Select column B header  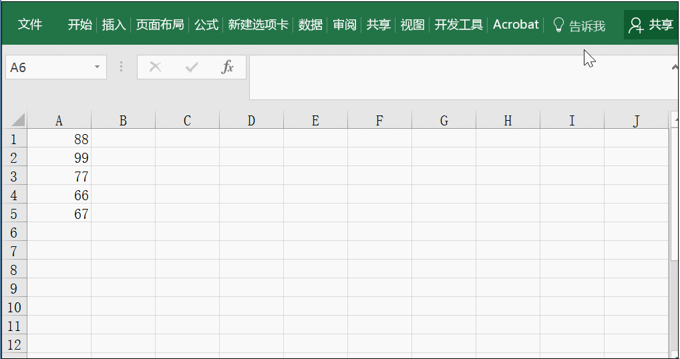point(123,120)
